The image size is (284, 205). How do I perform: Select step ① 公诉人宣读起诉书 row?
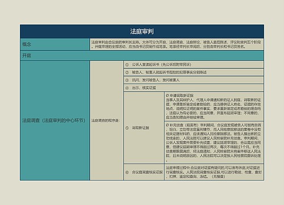pyautogui.click(x=194, y=64)
